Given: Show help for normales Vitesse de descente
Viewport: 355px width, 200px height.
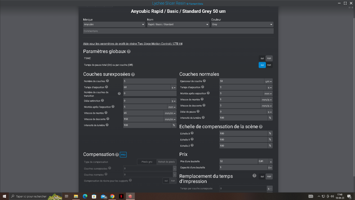Looking at the screenshot, I should [204, 105].
